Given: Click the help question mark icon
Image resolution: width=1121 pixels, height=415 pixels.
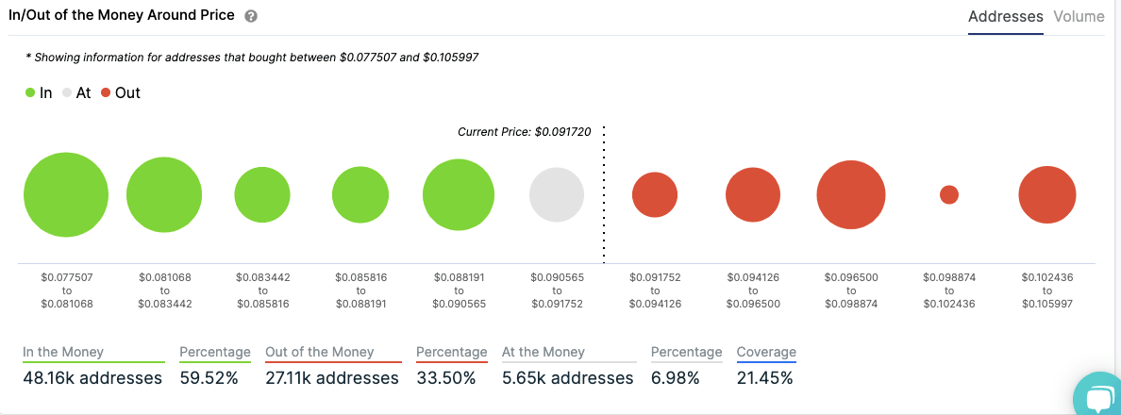Looking at the screenshot, I should coord(250,17).
